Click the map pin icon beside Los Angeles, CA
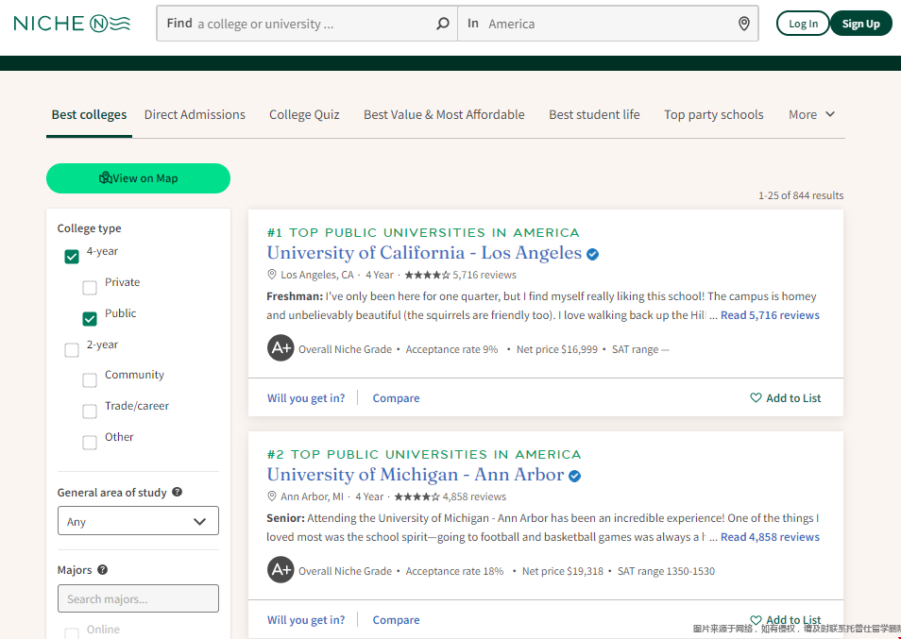The width and height of the screenshot is (901, 639). click(272, 275)
